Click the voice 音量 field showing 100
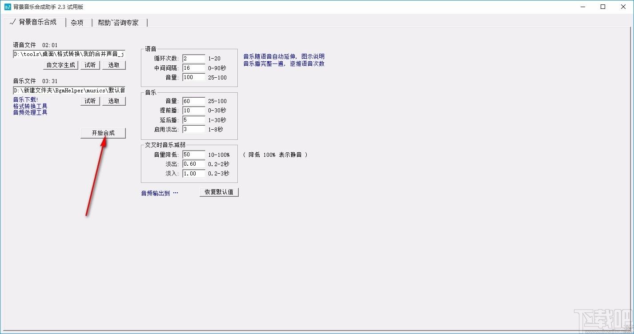This screenshot has width=634, height=334. (194, 77)
